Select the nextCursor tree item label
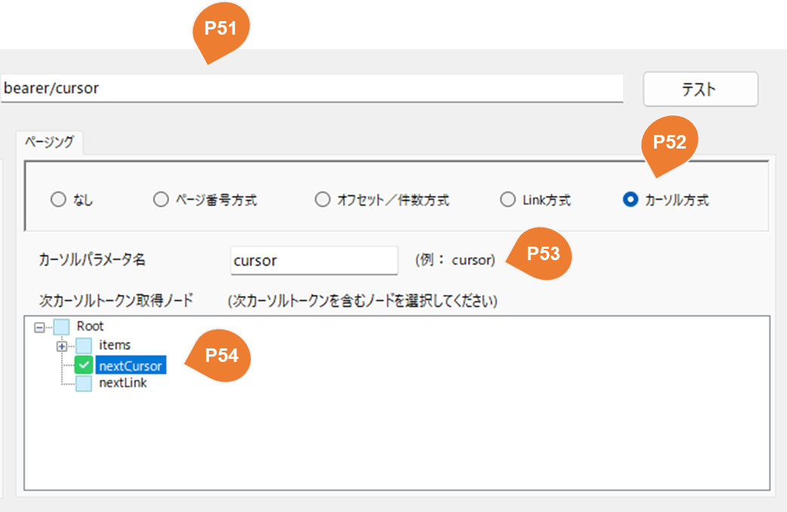Screen dimensions: 787x512 click(131, 366)
